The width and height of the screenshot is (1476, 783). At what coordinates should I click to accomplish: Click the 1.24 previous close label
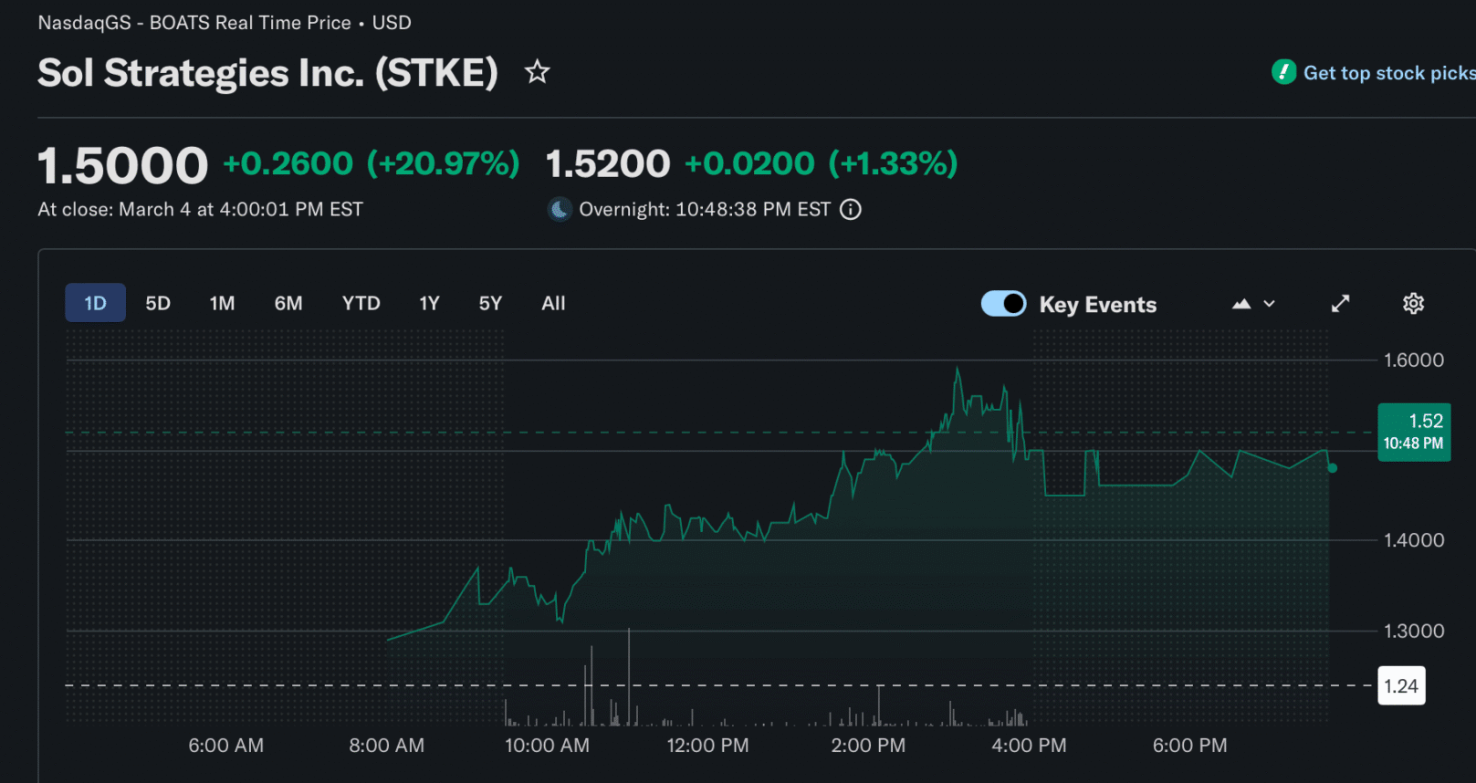point(1400,686)
